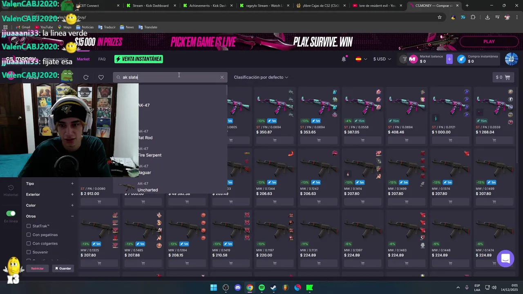Viewport: 523px width, 294px height.
Task: Expand the Tipo filter section
Action: point(72,184)
